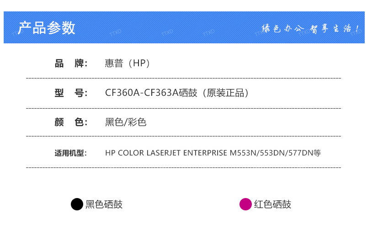Click the HP COLOR LASERJET ENTERPRISE text
367x230 pixels.
point(166,153)
